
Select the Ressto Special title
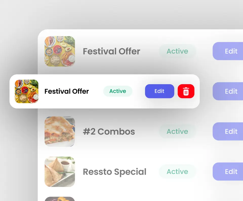coord(114,172)
